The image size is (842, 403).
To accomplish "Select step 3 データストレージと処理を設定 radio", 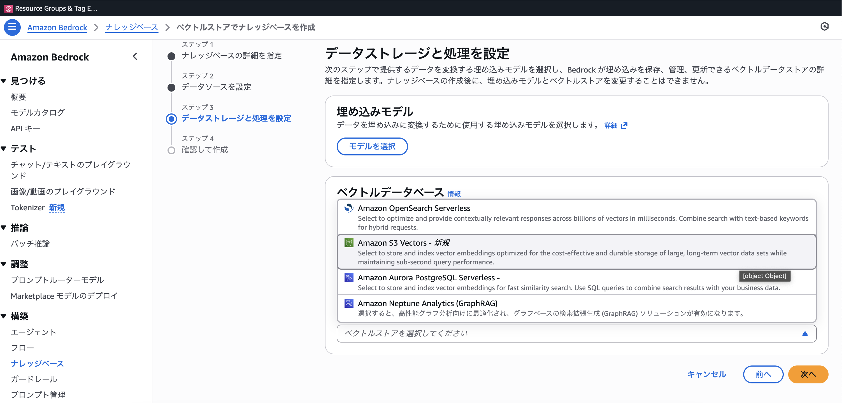I will [x=171, y=119].
